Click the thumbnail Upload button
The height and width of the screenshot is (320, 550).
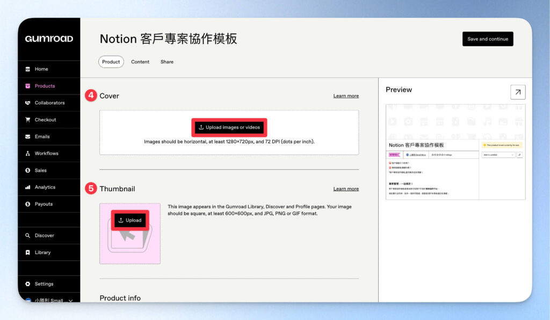(x=130, y=220)
